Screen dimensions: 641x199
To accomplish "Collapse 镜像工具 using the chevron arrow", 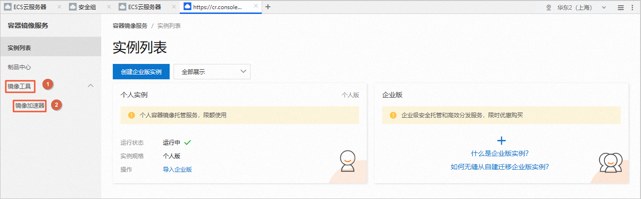I will [91, 86].
